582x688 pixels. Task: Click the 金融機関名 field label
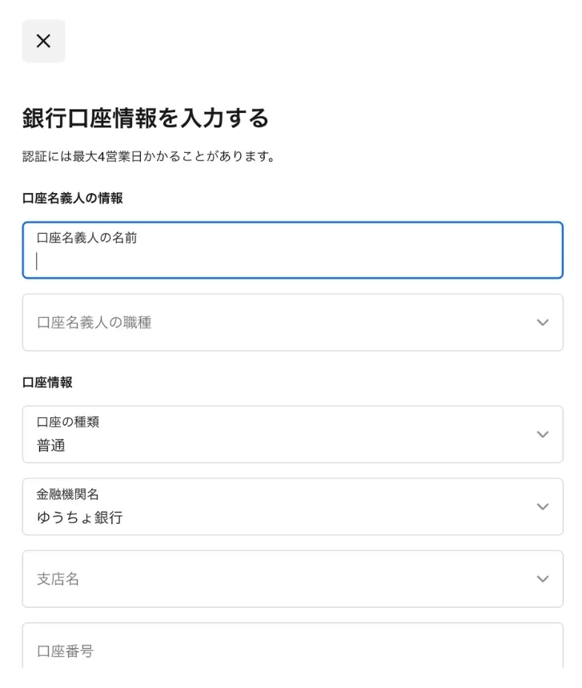click(x=68, y=495)
